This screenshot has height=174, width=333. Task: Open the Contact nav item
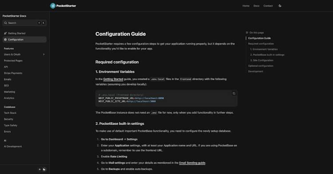268,6
